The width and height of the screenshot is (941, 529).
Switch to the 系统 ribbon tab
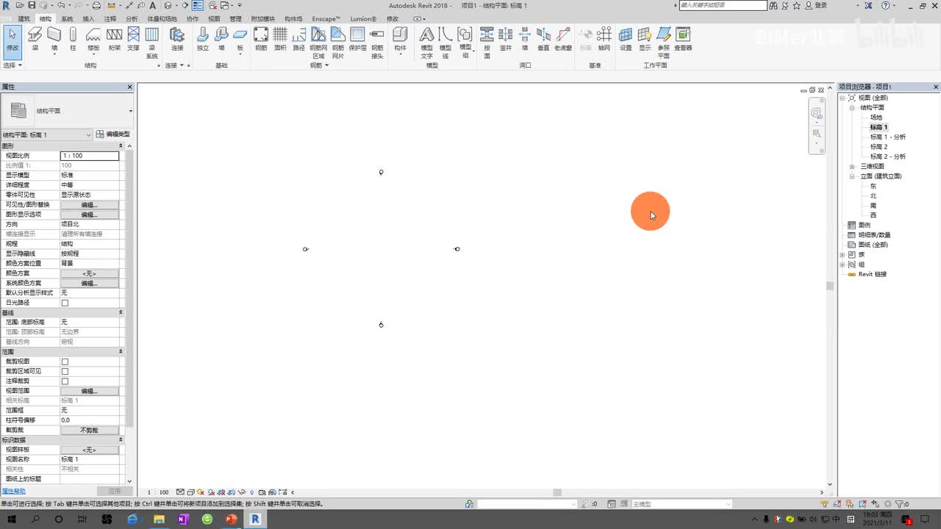tap(67, 18)
